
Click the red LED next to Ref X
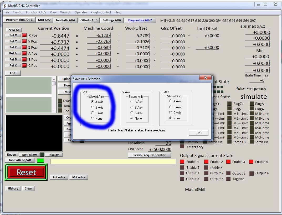24,35
